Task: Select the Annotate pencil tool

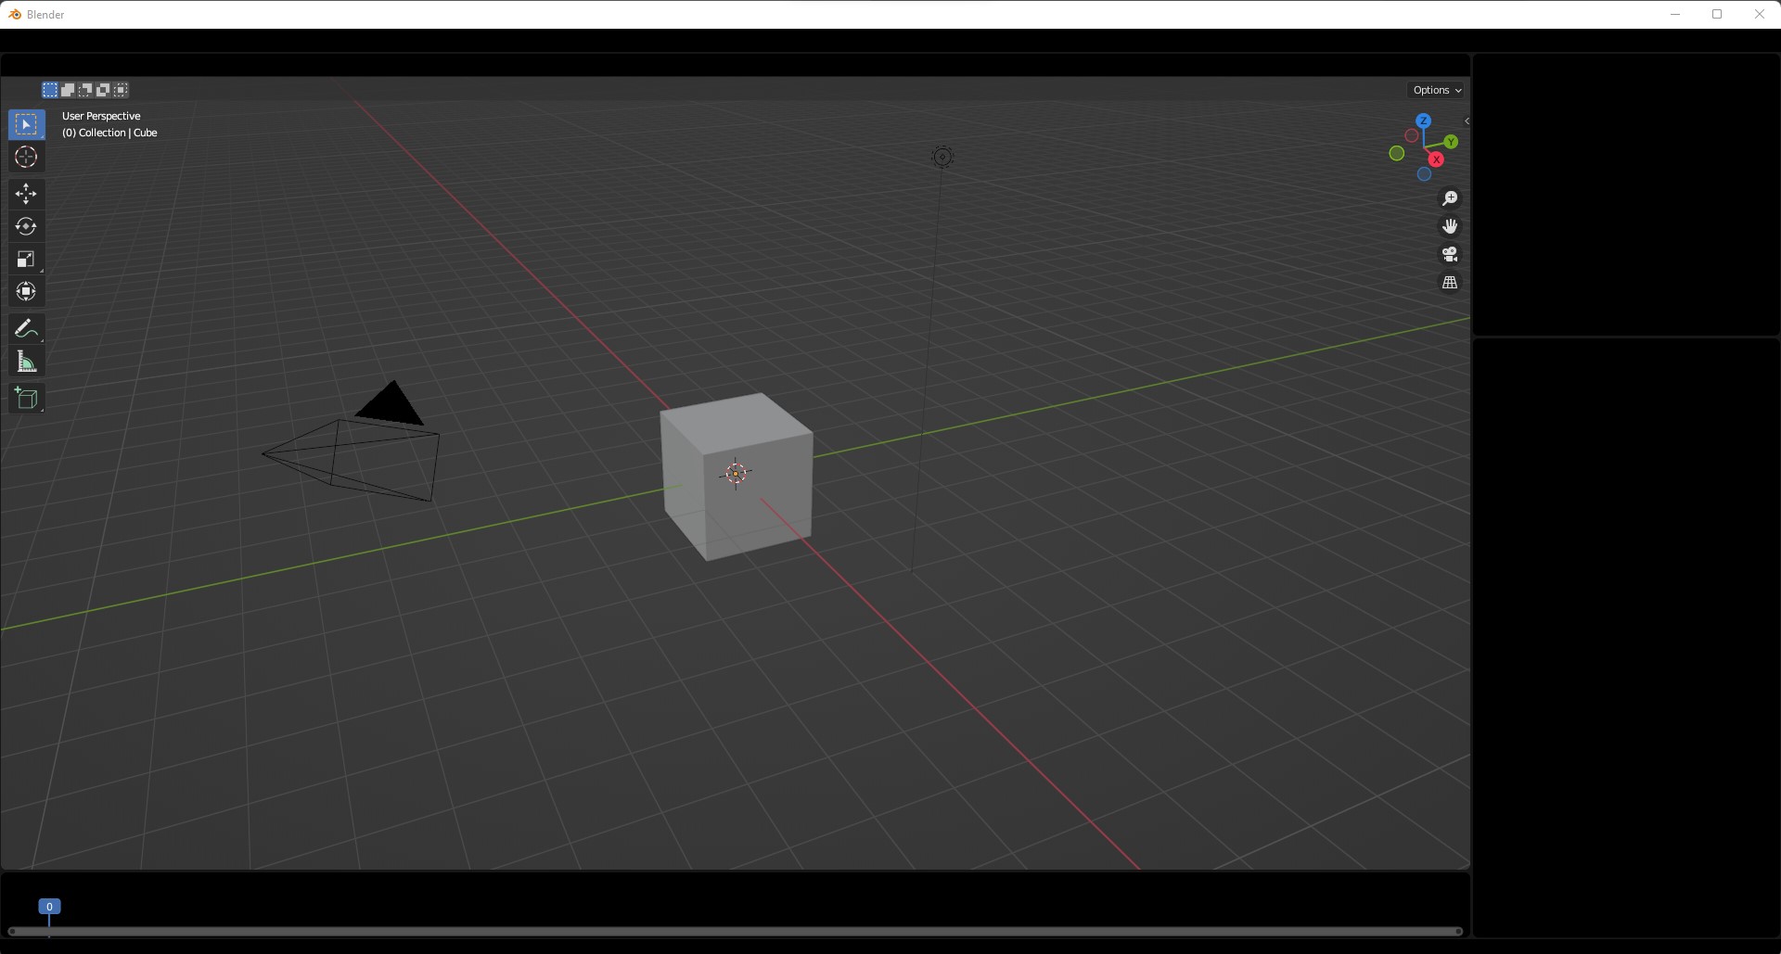Action: coord(26,329)
